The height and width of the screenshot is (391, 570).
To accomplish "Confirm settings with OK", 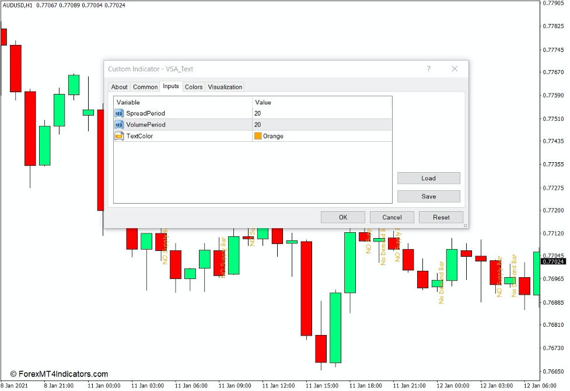I will pos(342,217).
